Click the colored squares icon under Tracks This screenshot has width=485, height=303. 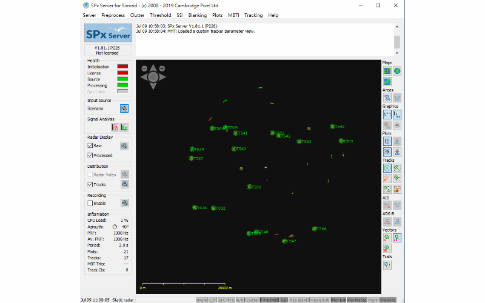click(x=397, y=189)
